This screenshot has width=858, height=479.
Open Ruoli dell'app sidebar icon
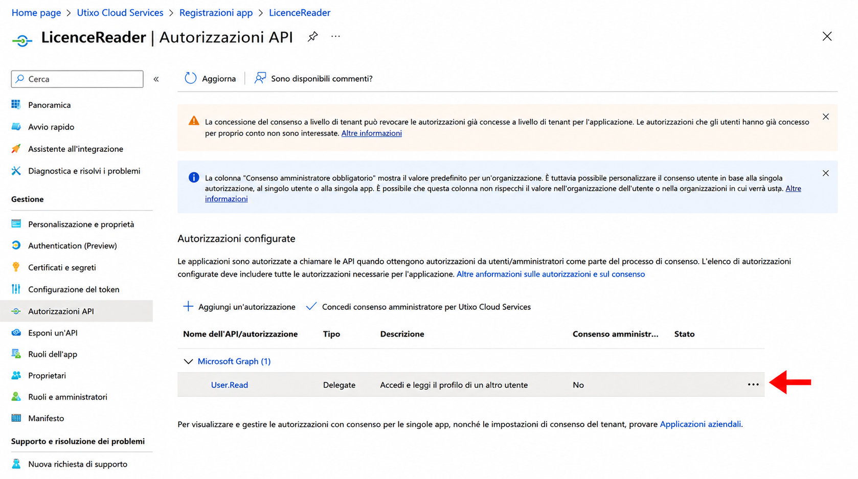click(16, 354)
